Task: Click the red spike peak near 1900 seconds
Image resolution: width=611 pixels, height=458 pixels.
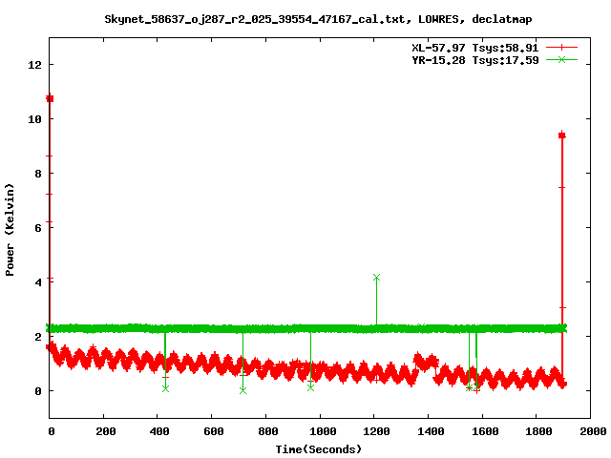Action: (562, 135)
